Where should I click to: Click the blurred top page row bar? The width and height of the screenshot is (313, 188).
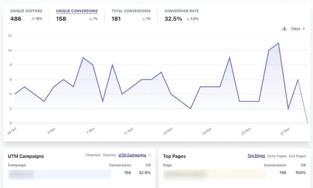215,174
